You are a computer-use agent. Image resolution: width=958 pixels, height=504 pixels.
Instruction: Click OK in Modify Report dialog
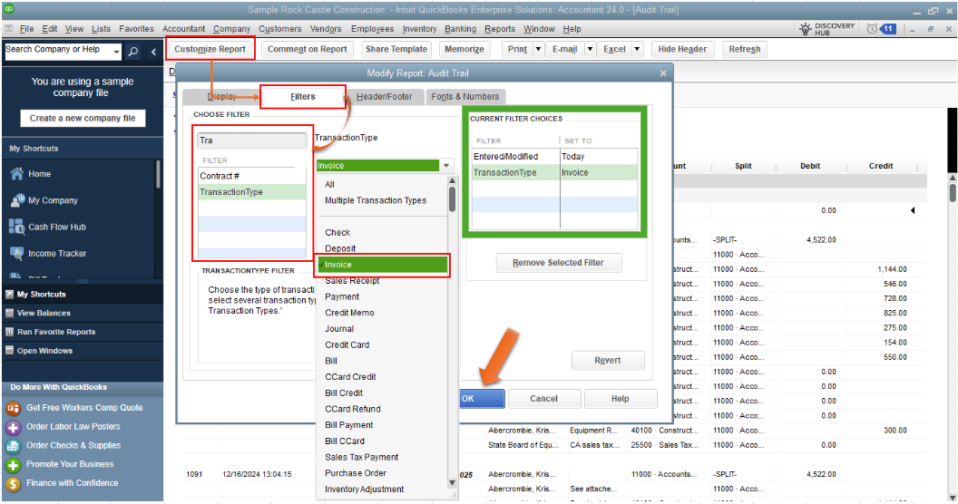pyautogui.click(x=481, y=399)
